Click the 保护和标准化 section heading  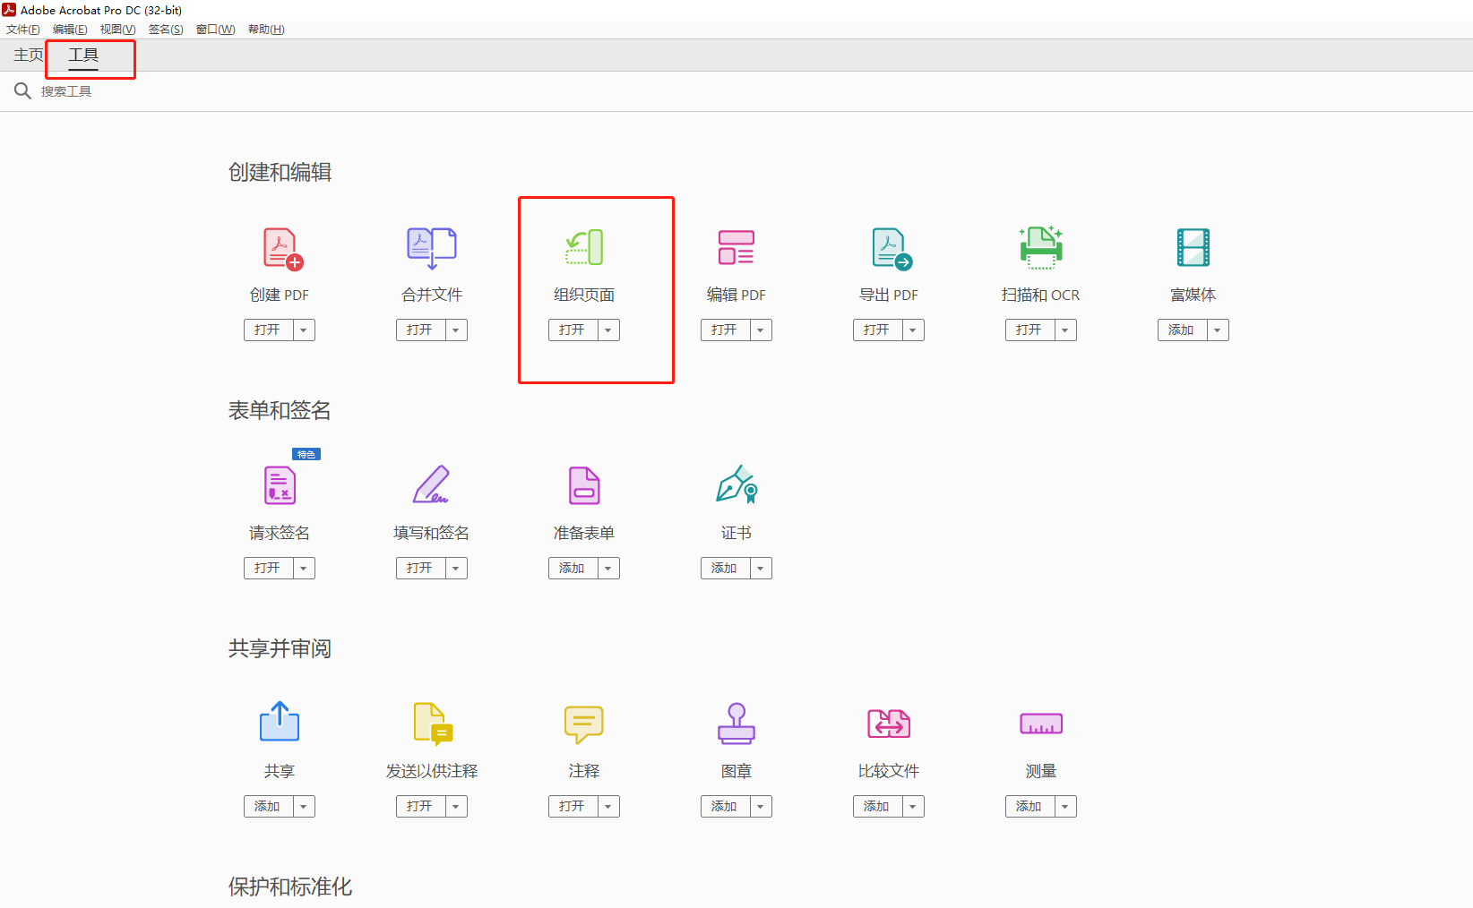pos(290,887)
